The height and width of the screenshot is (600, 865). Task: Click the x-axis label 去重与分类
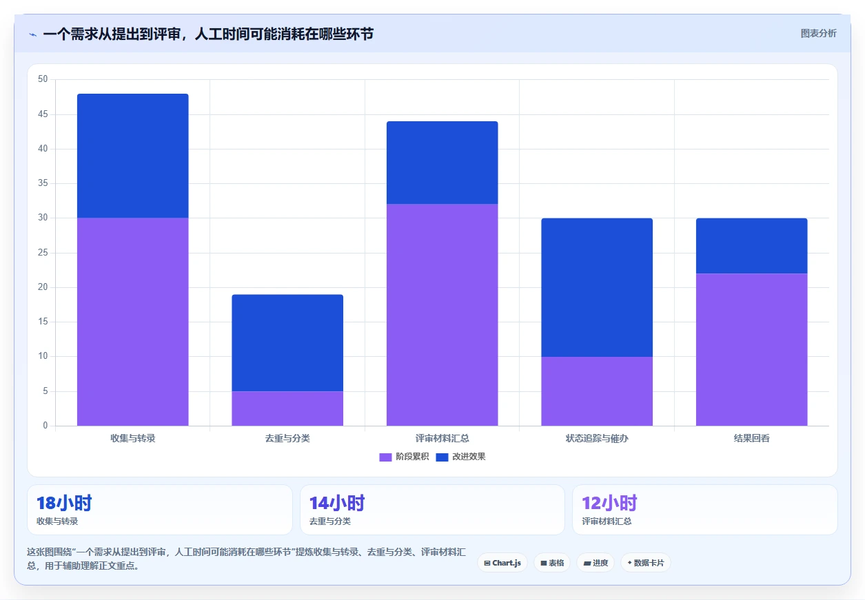[x=287, y=438]
